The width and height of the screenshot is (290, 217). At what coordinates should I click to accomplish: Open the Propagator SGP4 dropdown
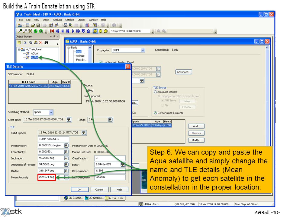click(x=143, y=50)
